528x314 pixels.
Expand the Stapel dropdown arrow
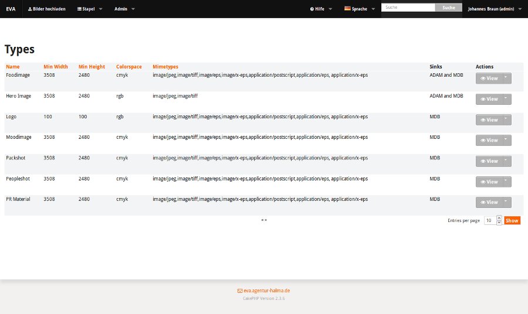click(100, 9)
